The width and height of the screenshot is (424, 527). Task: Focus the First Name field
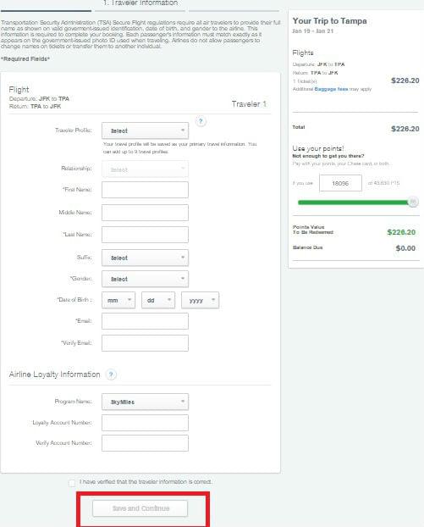145,190
